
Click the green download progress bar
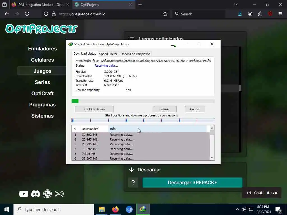(143, 101)
